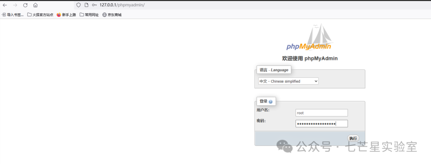Click the key saved-login icon
This screenshot has height=164, width=431.
click(94, 5)
